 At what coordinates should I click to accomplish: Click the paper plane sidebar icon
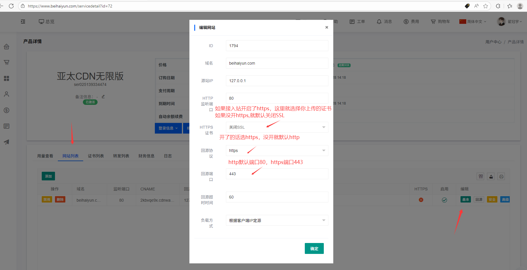pyautogui.click(x=7, y=142)
